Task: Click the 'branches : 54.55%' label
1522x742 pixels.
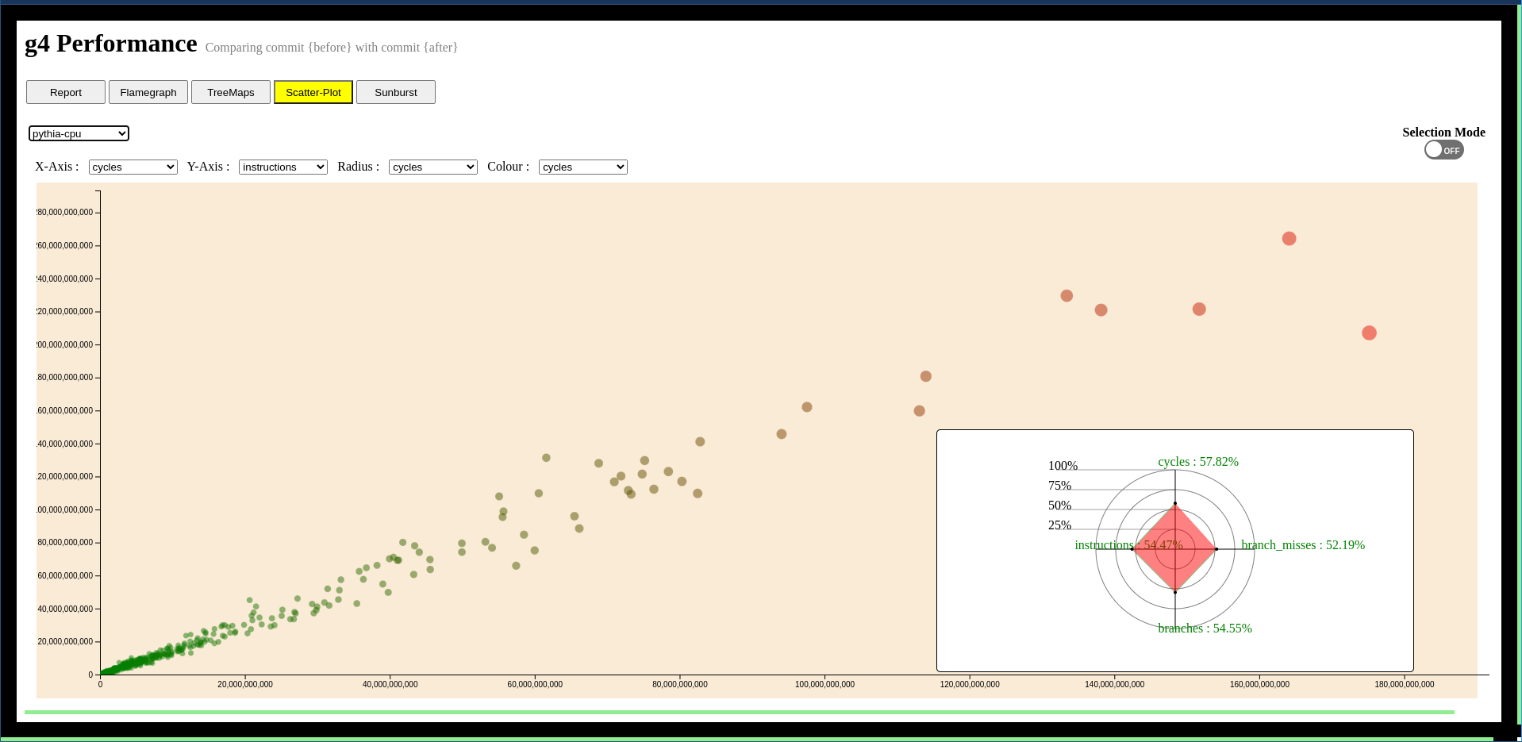Action: tap(1205, 629)
